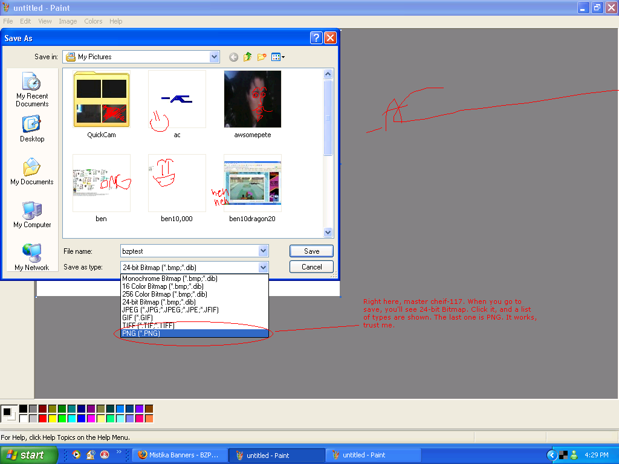Viewport: 619px width, 464px height.
Task: Select My Network in the sidebar
Action: click(x=31, y=254)
